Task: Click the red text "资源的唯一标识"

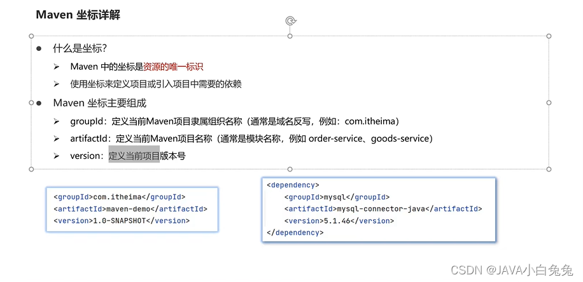Action: (x=173, y=67)
